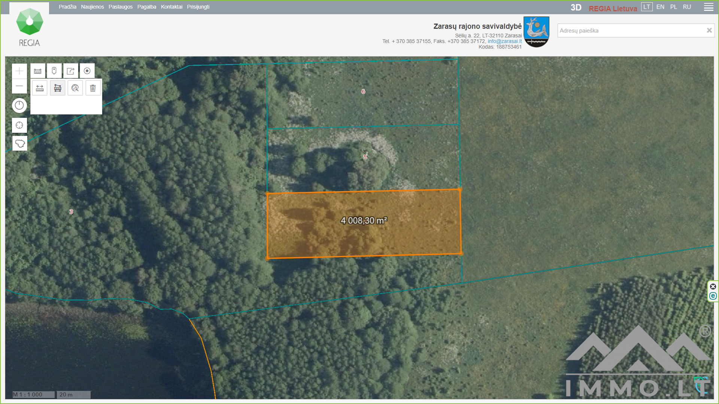This screenshot has height=404, width=719.
Task: Delete measurements with the trash icon
Action: point(93,88)
